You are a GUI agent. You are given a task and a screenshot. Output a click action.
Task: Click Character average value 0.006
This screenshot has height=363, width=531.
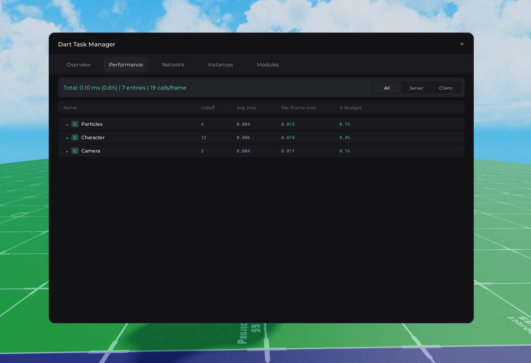click(x=243, y=138)
